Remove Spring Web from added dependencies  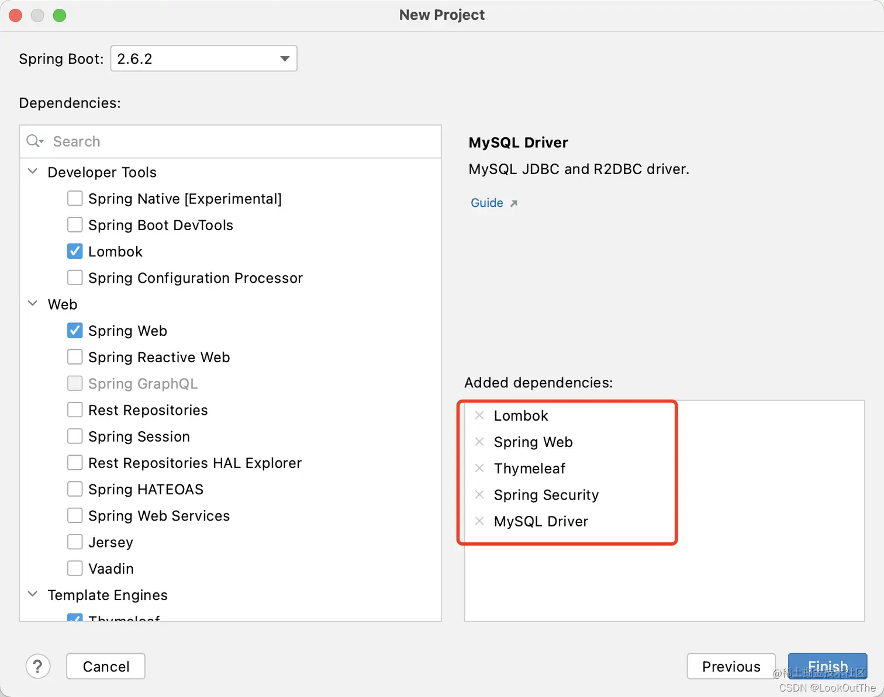479,442
